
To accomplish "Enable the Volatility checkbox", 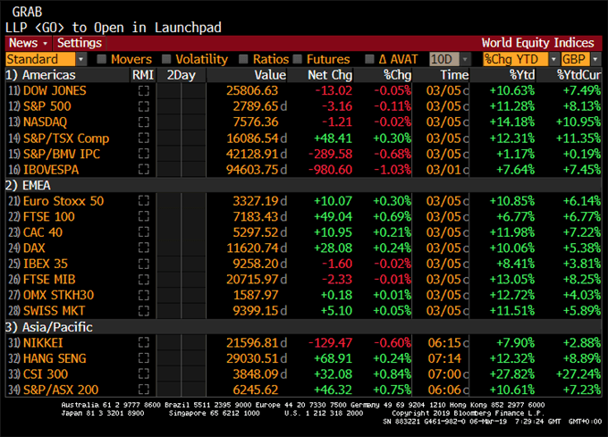I will pyautogui.click(x=166, y=59).
